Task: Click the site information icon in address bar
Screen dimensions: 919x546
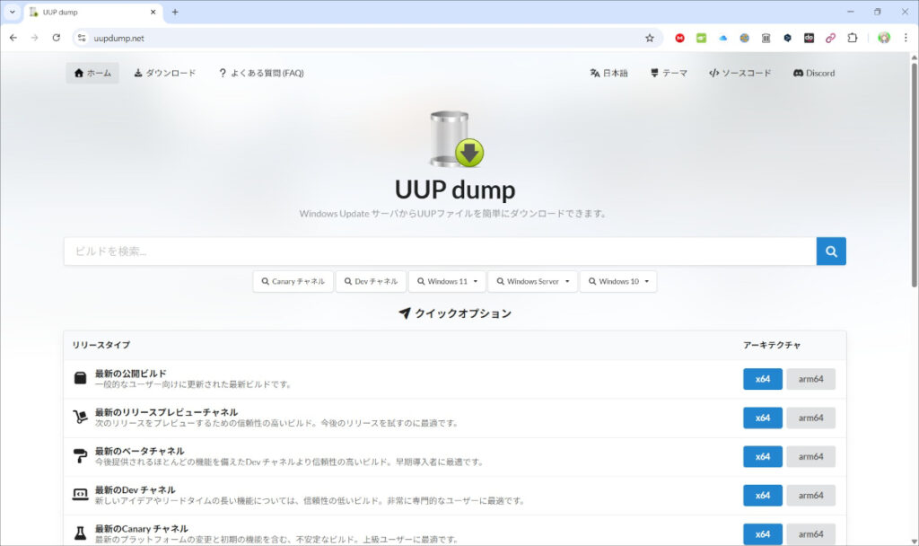Action: [82, 38]
